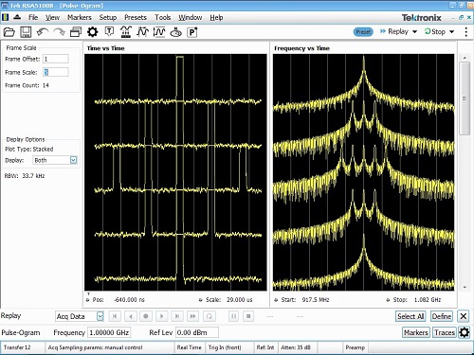Click the Pos -640.000 ns value
This screenshot has width=474, height=355.
(129, 299)
